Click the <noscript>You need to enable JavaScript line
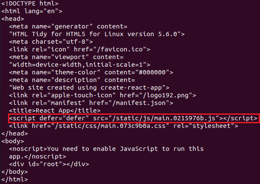Viewport: 260px width, 184px height. coord(106,149)
